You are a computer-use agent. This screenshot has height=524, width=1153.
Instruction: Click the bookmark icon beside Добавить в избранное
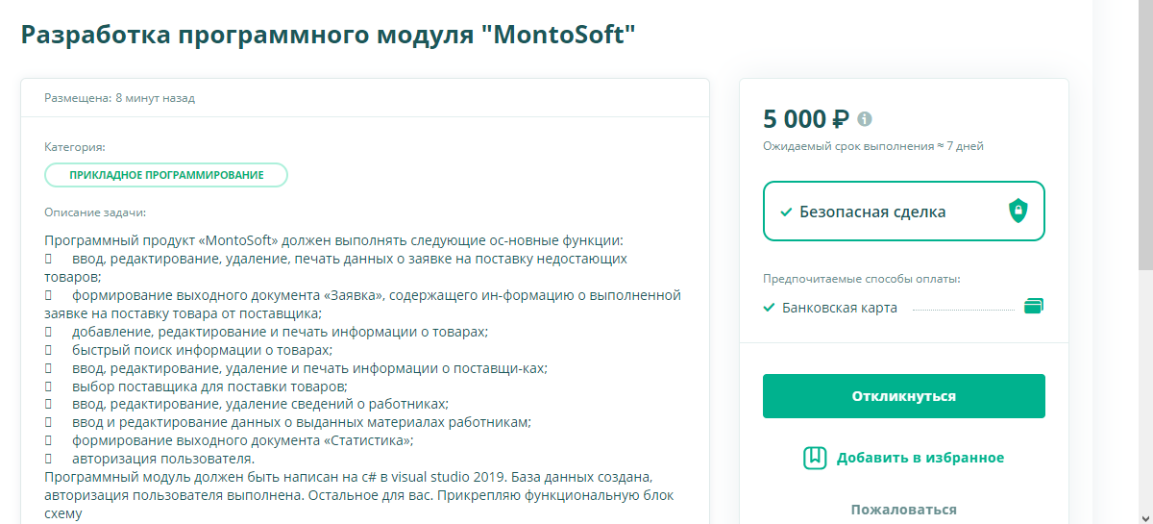(815, 458)
